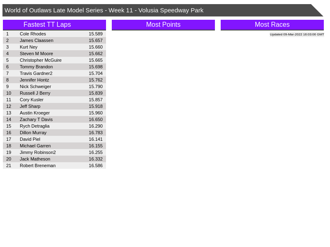330x247 pixels.
Task: Select Dillon Murray's row
Action: [x=33, y=133]
